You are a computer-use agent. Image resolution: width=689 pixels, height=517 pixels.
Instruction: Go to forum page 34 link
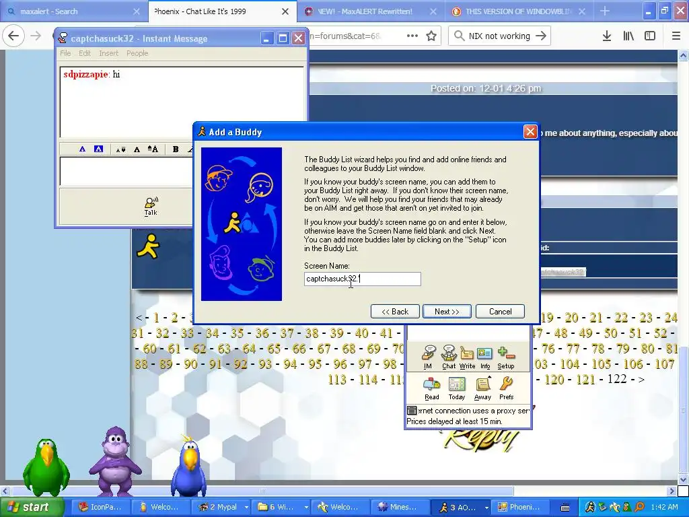(212, 333)
